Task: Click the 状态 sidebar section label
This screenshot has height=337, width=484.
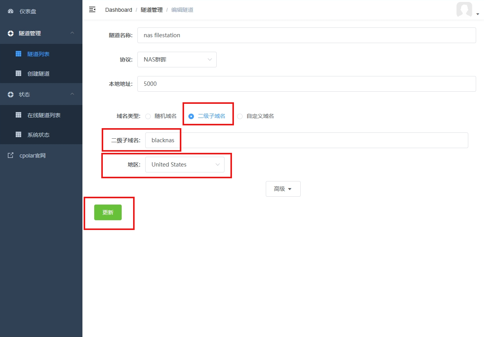Action: pos(24,94)
